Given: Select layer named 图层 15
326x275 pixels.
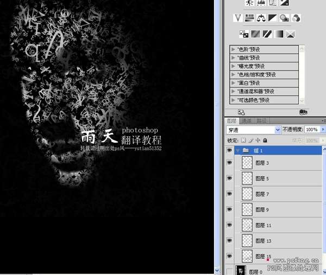Looking at the screenshot, I should point(263,257).
